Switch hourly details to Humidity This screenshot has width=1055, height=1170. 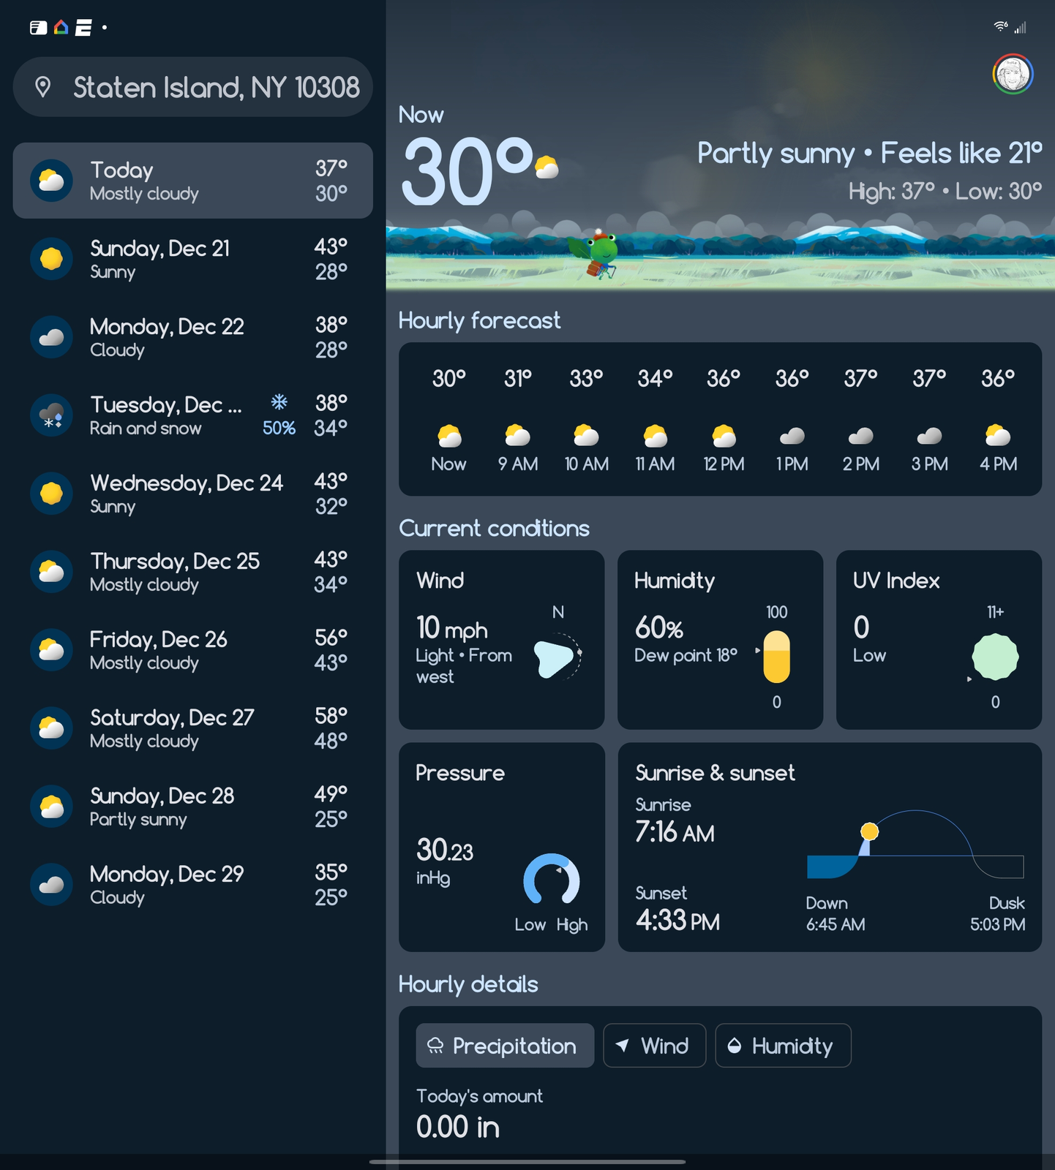[x=782, y=1046]
